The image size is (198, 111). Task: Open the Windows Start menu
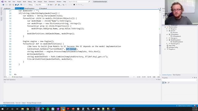2,109
